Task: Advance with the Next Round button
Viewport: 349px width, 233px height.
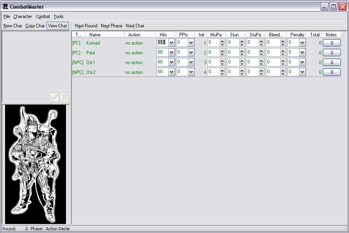Action: pyautogui.click(x=86, y=26)
